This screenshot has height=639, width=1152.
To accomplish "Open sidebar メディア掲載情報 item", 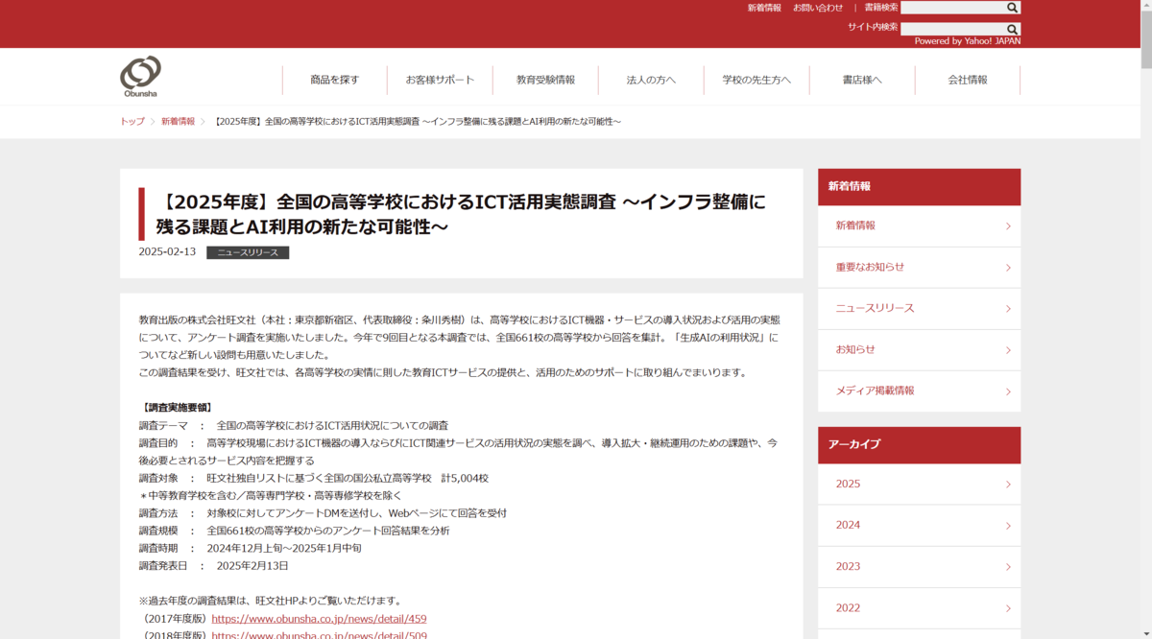I will click(919, 390).
